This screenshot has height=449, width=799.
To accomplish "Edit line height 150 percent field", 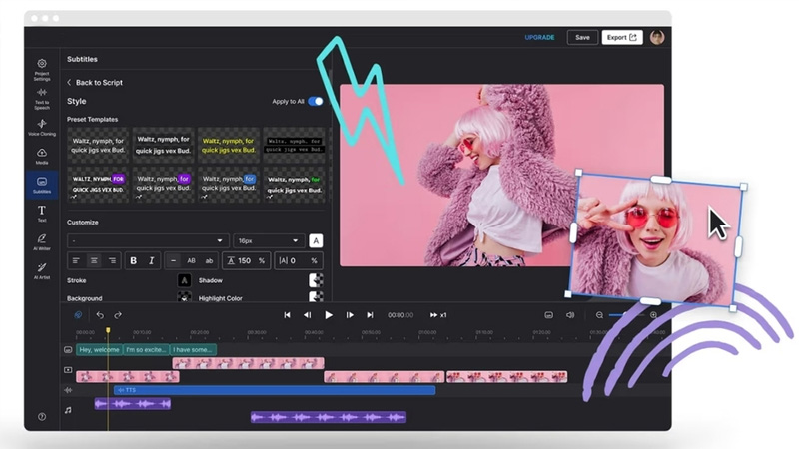I will point(246,260).
